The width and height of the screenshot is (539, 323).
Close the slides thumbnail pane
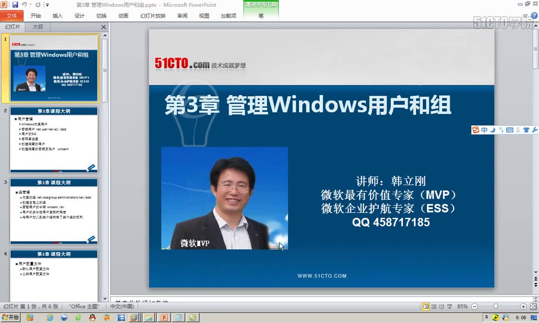(x=104, y=27)
